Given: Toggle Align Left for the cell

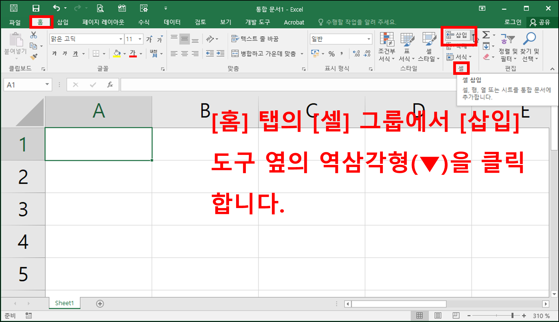Looking at the screenshot, I should click(x=174, y=53).
